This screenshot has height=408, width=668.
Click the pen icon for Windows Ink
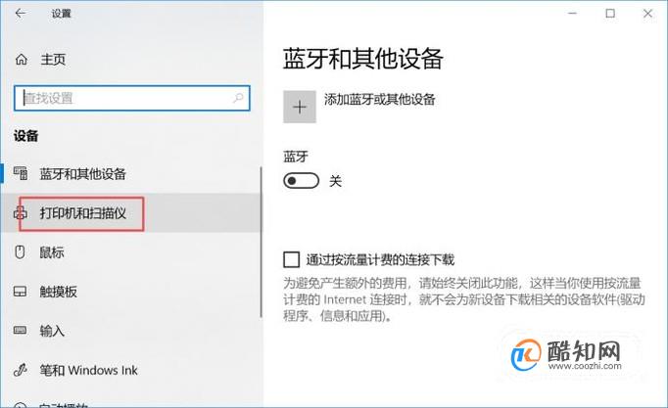coord(20,370)
